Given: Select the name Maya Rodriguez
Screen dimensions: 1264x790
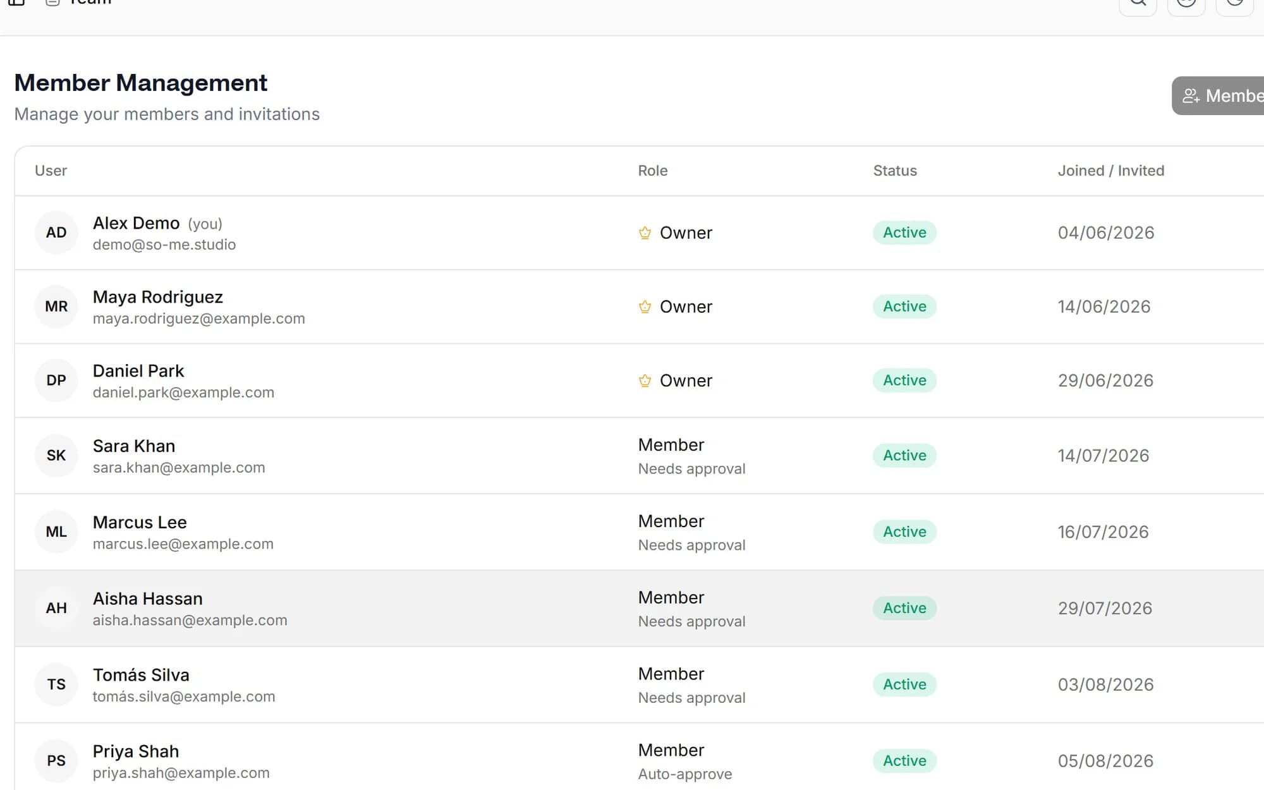Looking at the screenshot, I should [x=158, y=297].
